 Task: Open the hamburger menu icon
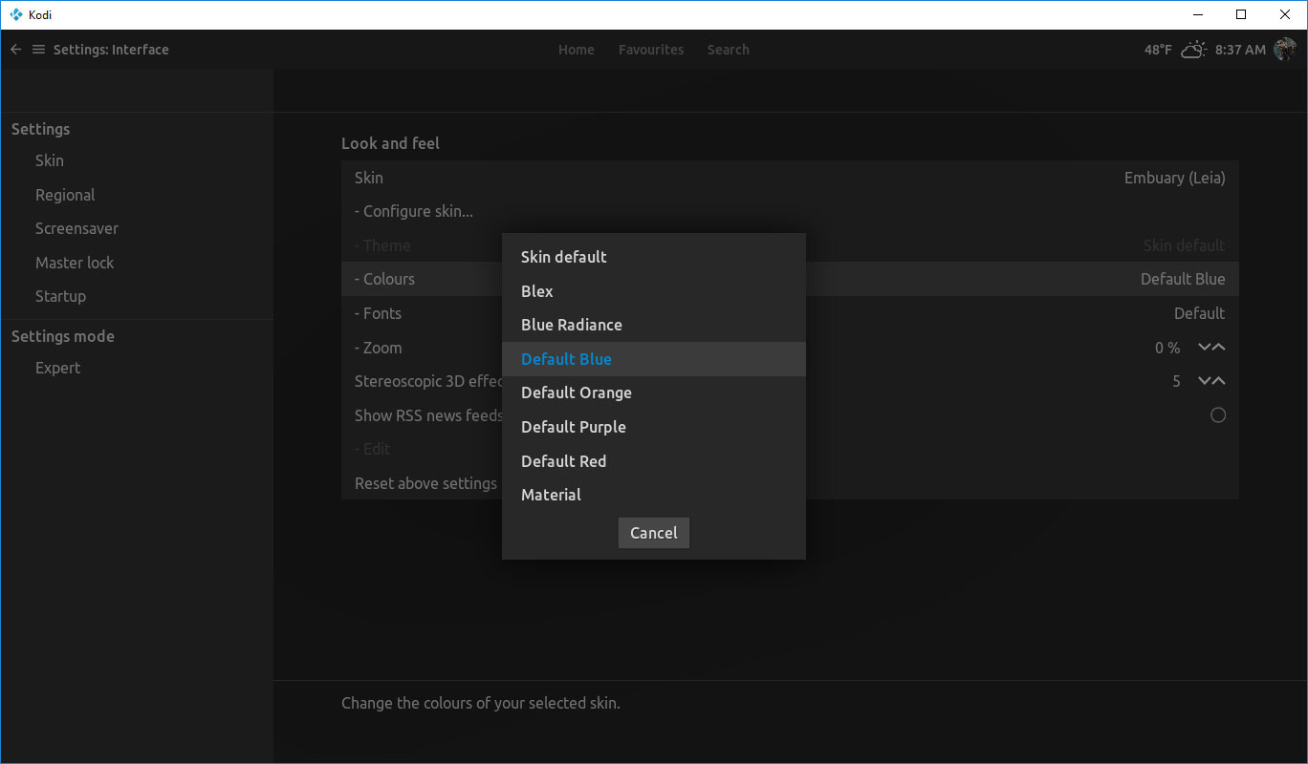click(x=38, y=50)
